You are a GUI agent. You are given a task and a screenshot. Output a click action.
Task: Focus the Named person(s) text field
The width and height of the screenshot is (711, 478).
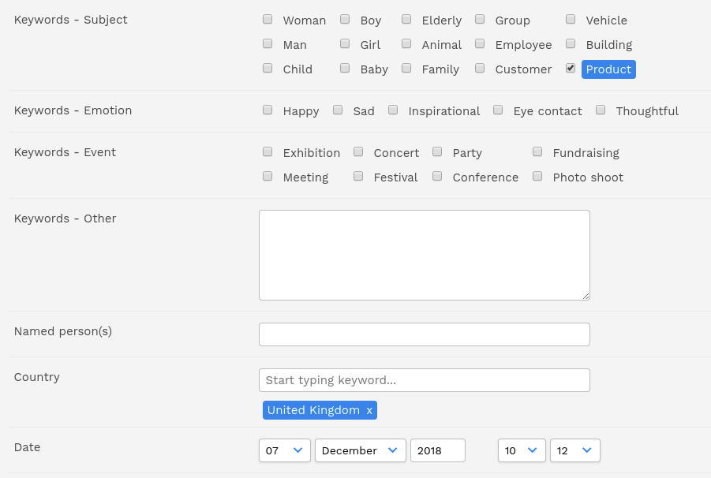click(x=425, y=334)
